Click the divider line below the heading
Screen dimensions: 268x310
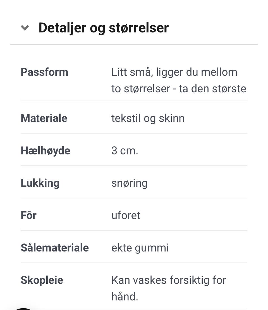point(134,44)
